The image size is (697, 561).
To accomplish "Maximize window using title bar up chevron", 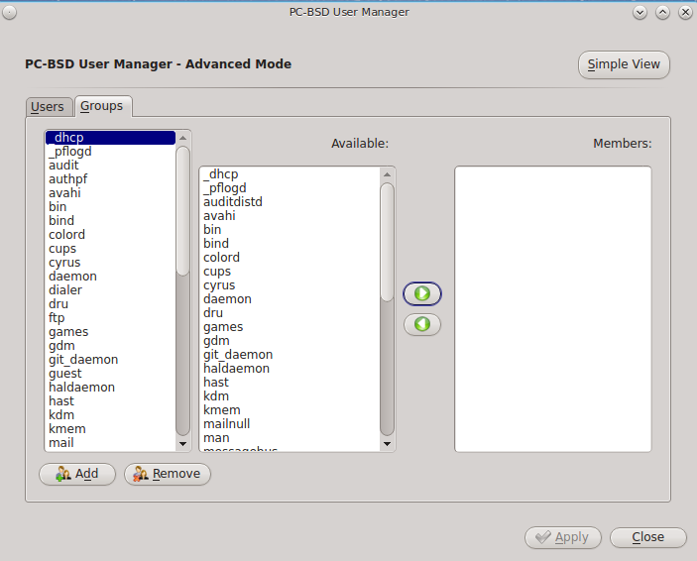I will (x=662, y=13).
